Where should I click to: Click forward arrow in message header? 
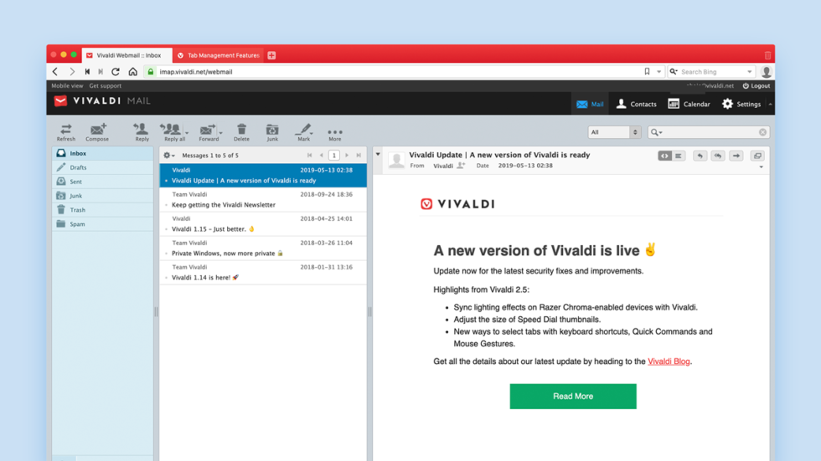click(736, 156)
